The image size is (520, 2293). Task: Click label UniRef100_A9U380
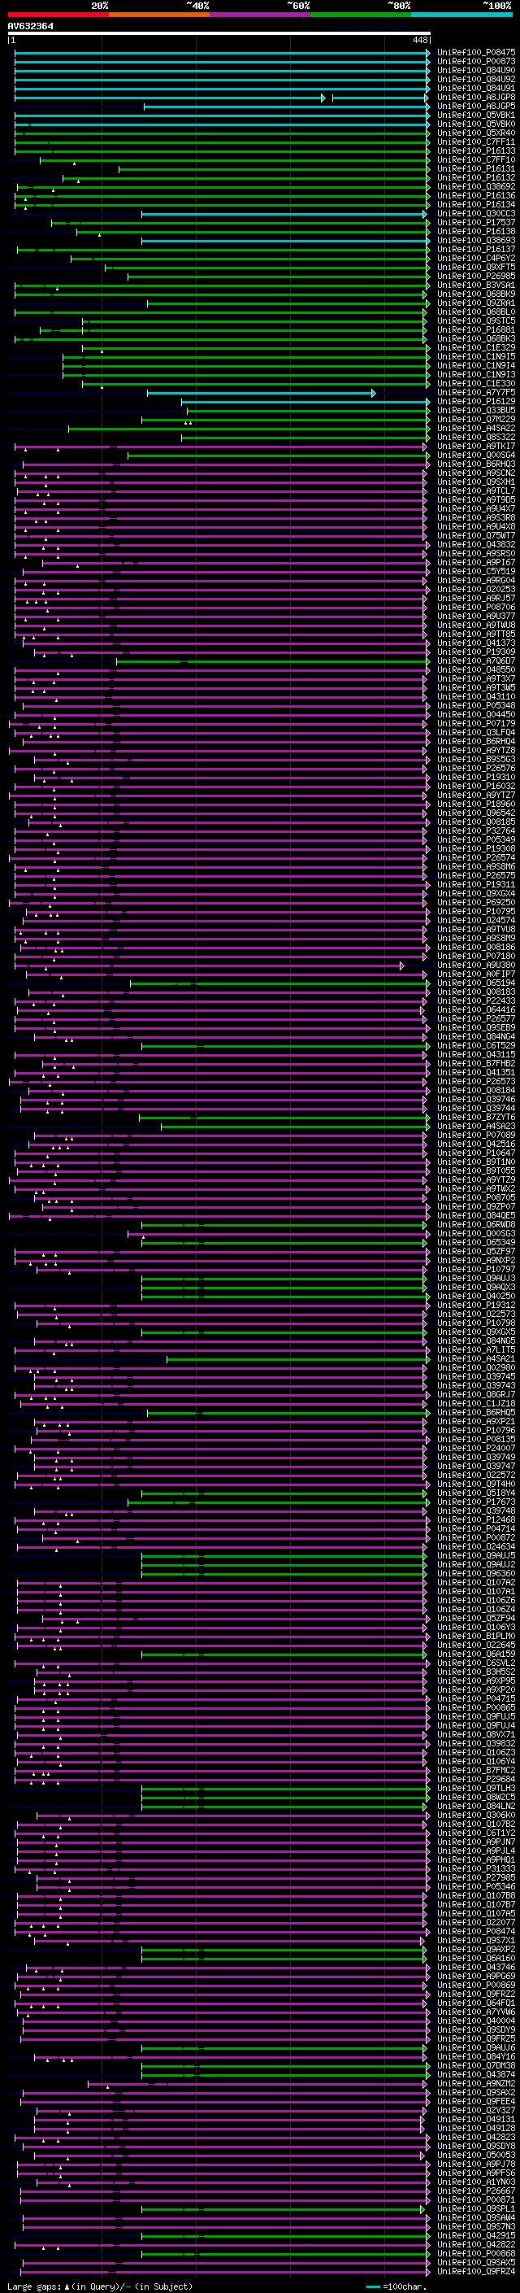475,965
